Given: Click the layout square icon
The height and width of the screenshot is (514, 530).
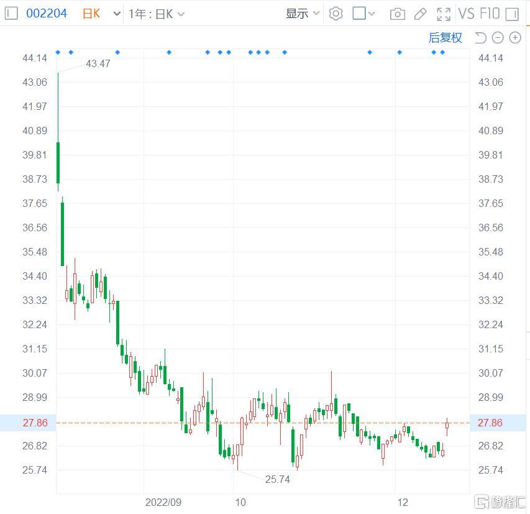Looking at the screenshot, I should 359,14.
